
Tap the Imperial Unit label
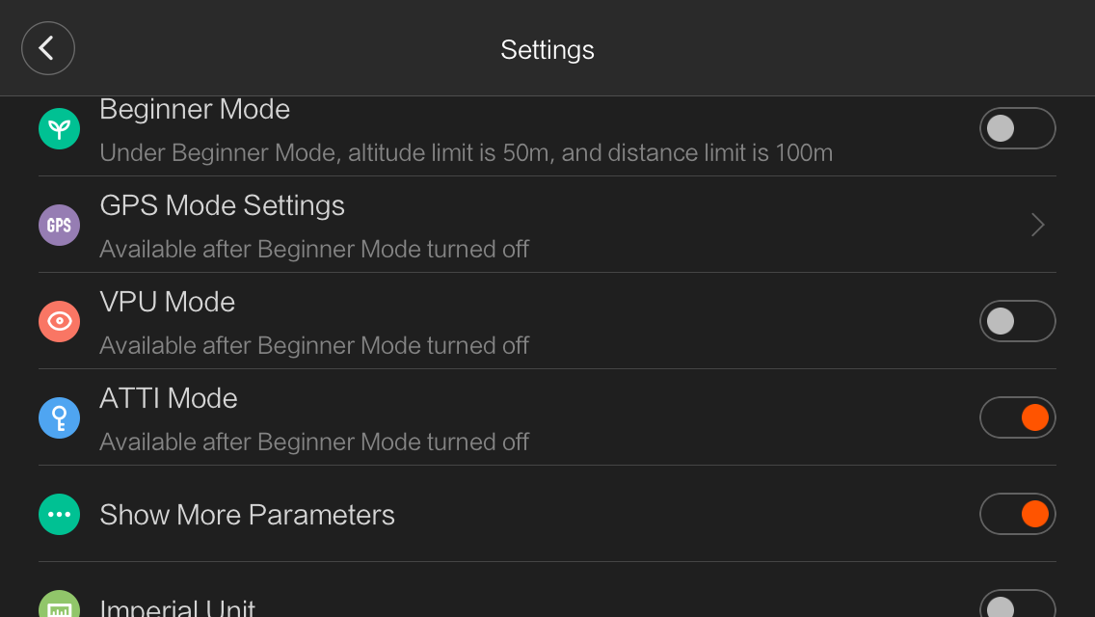coord(177,606)
